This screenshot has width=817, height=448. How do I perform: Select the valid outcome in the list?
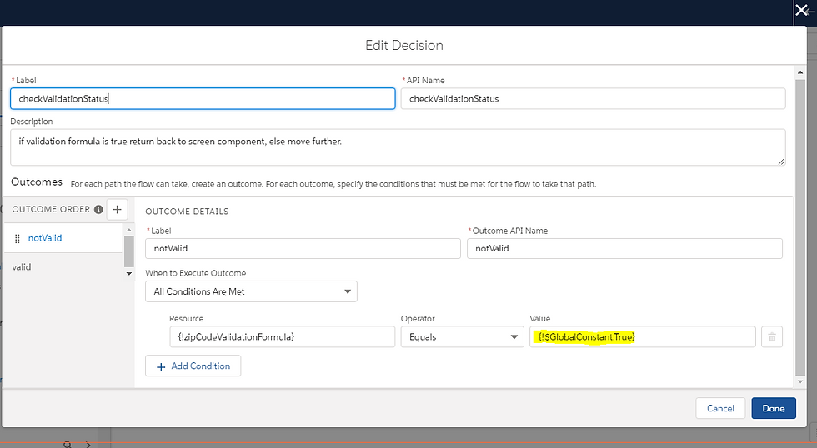tap(22, 267)
